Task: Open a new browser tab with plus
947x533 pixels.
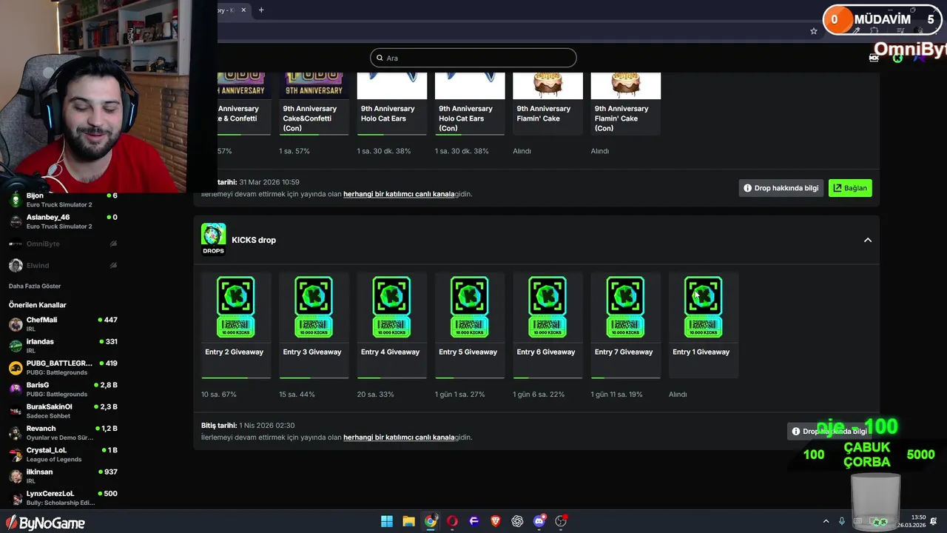Action: tap(261, 10)
